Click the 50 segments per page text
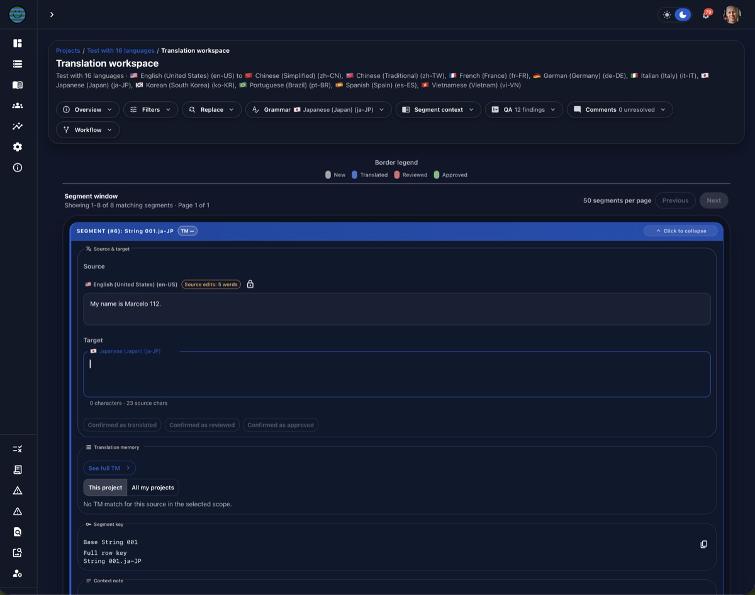755x595 pixels. (x=617, y=200)
